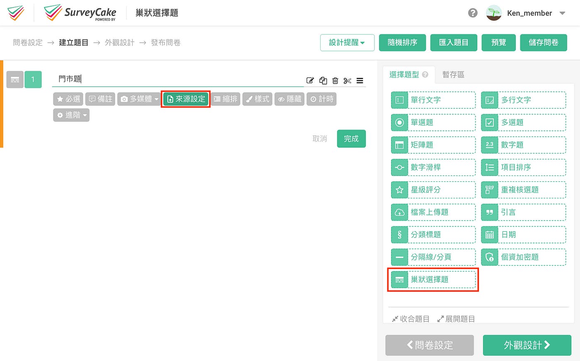
Task: Toggle 縮排 indent option
Action: 226,99
